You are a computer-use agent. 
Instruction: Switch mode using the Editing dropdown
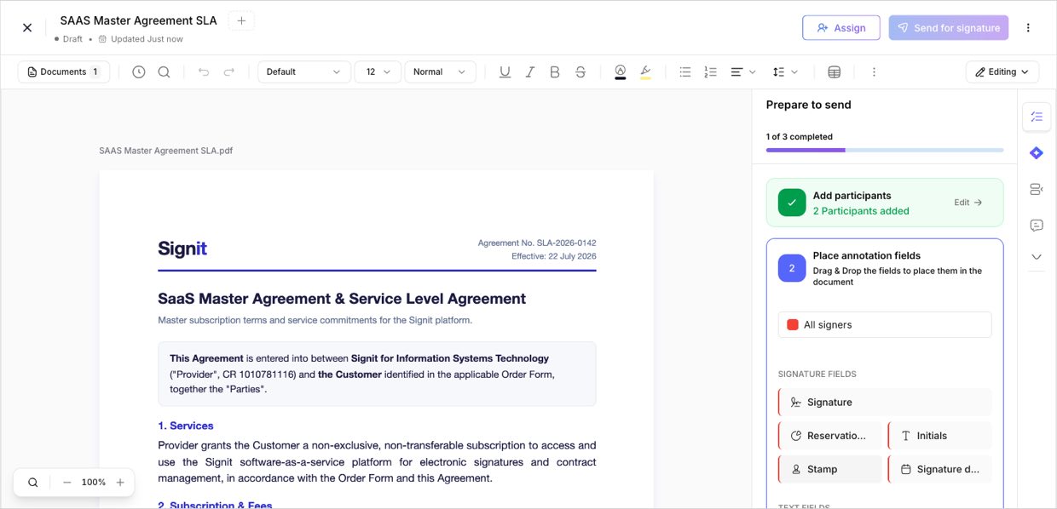click(x=1002, y=71)
